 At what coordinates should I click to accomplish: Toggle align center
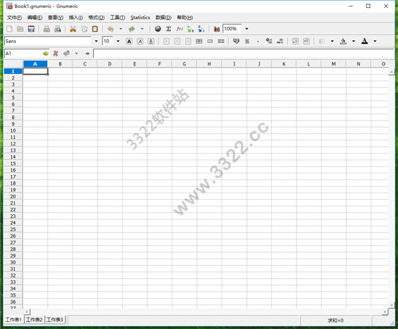tap(177, 41)
